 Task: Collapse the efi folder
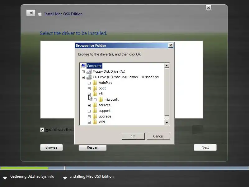click(89, 94)
